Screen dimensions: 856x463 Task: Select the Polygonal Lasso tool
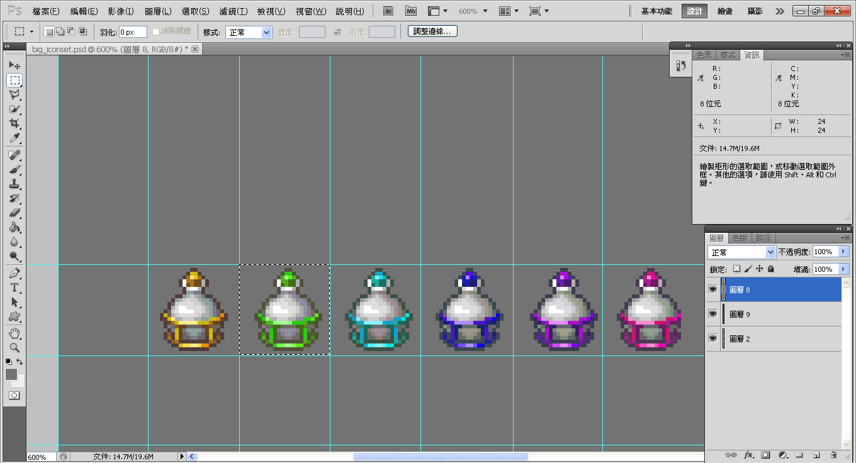click(x=14, y=94)
